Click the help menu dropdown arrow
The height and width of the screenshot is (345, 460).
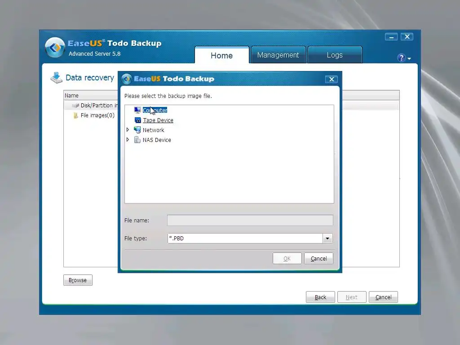tap(409, 59)
